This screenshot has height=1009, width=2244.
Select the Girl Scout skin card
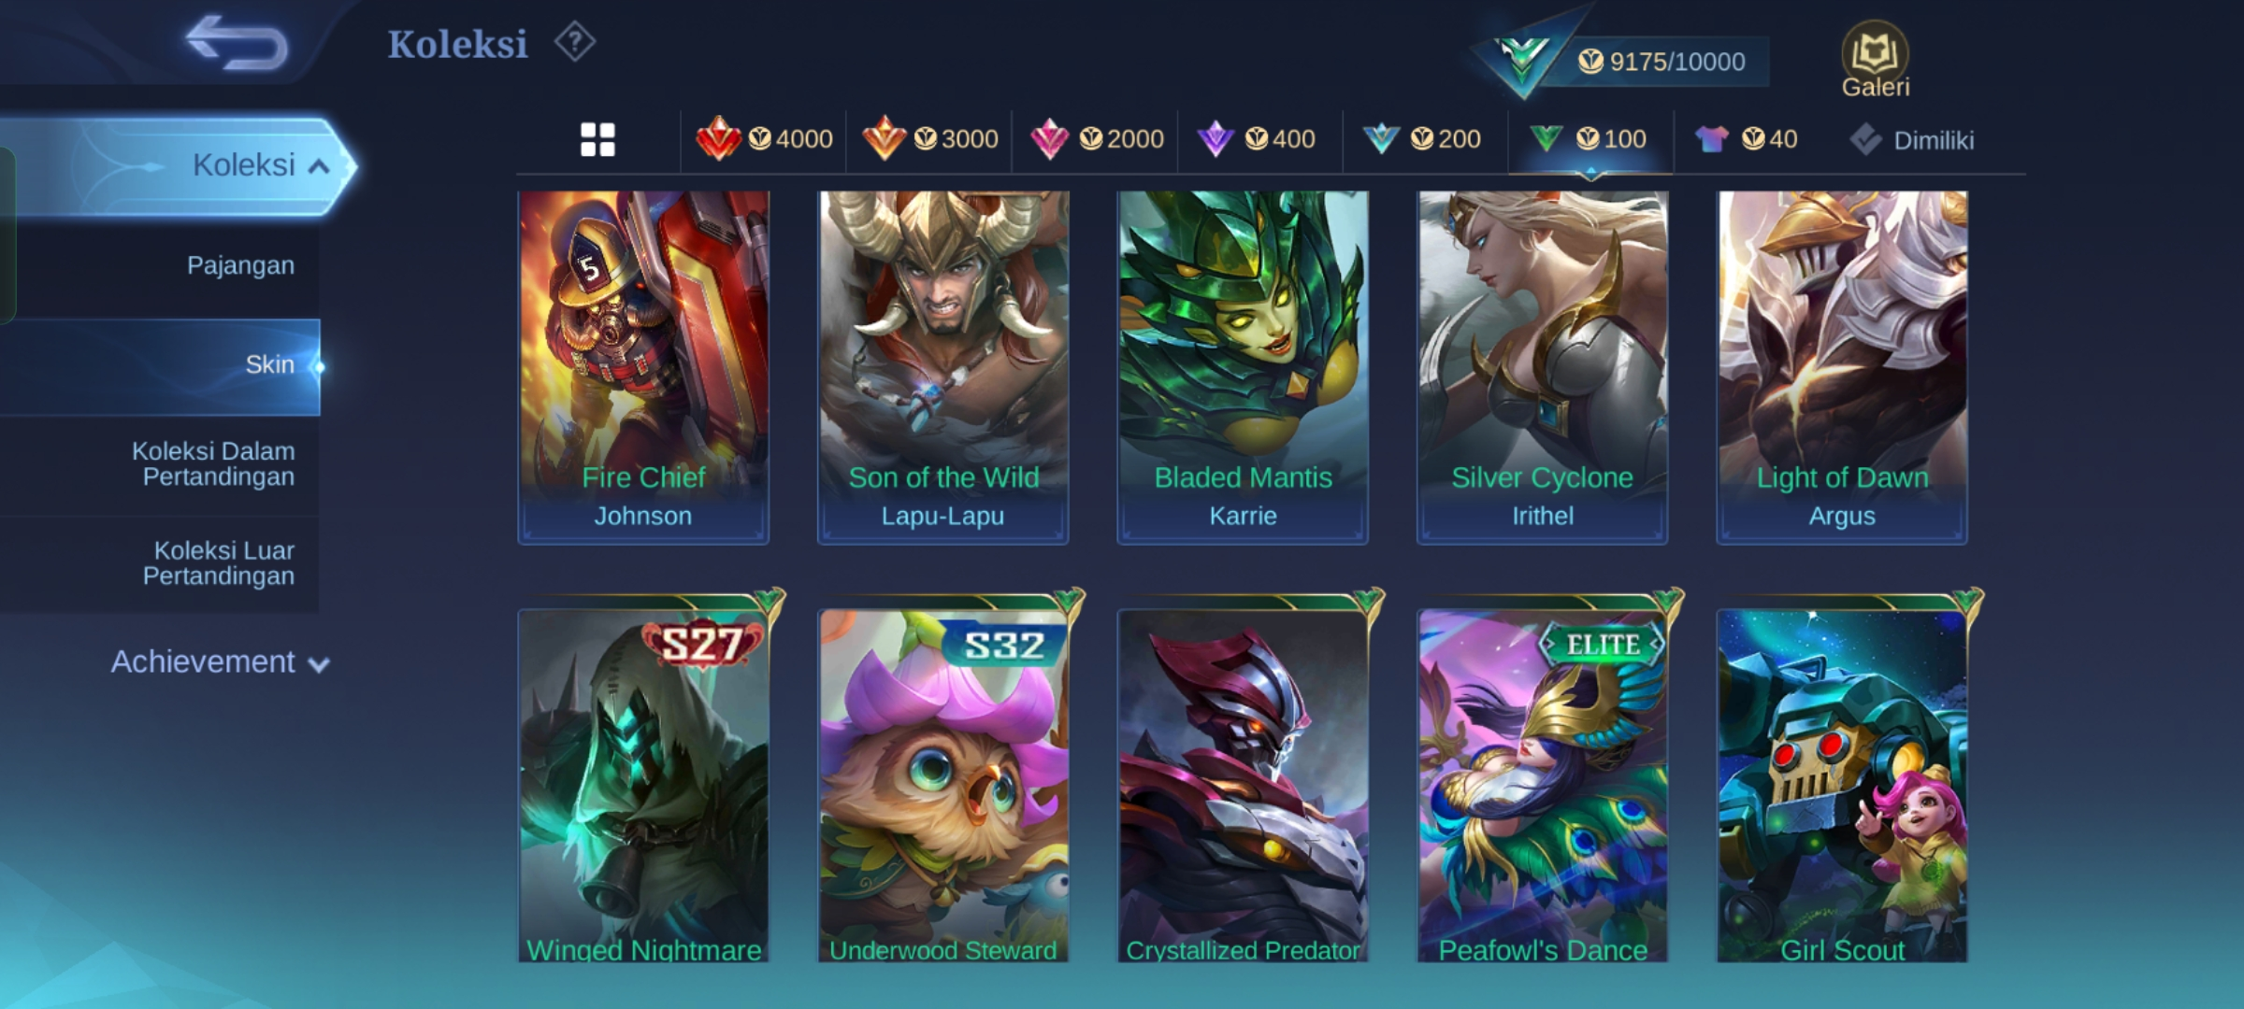pyautogui.click(x=1842, y=785)
